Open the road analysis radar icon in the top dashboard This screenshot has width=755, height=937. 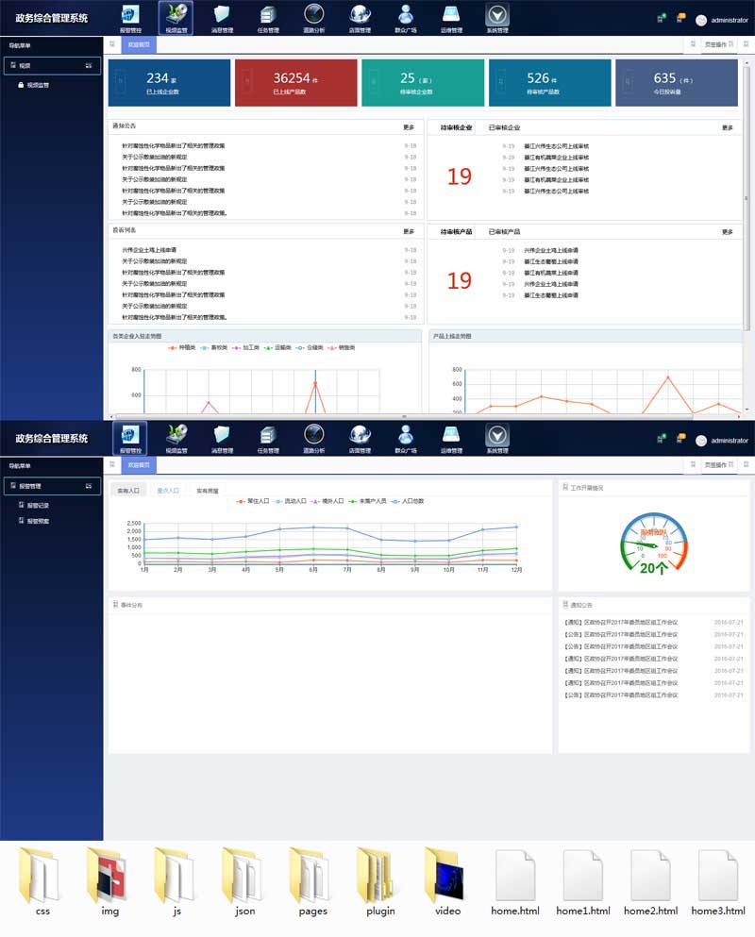[314, 18]
